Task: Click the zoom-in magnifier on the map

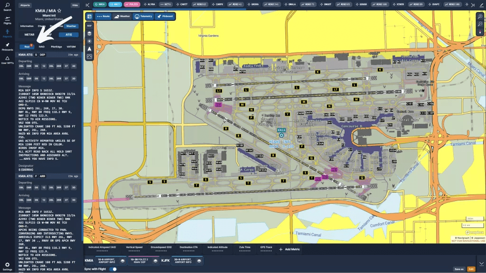Action: [x=480, y=16]
